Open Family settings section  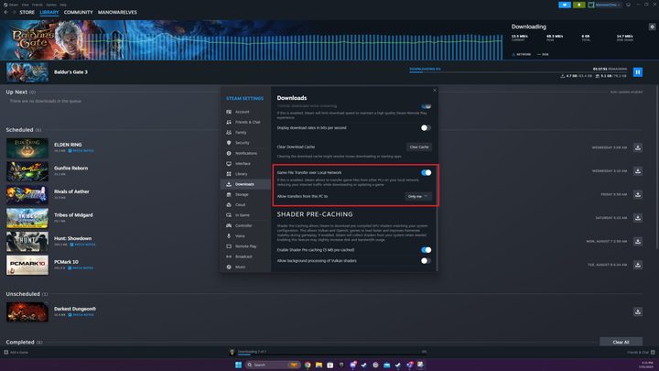point(245,133)
